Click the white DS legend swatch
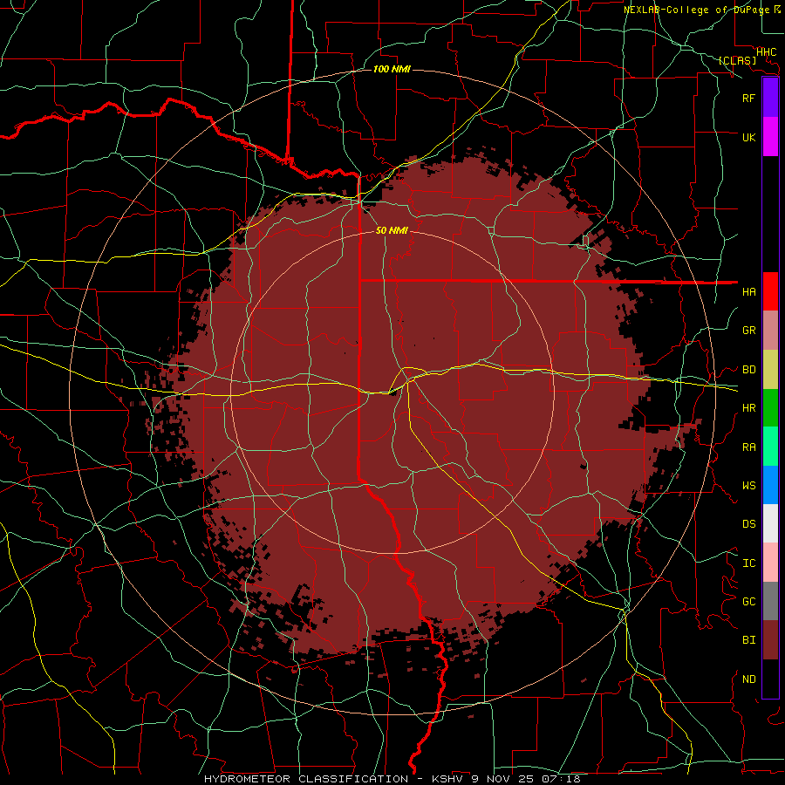 770,523
